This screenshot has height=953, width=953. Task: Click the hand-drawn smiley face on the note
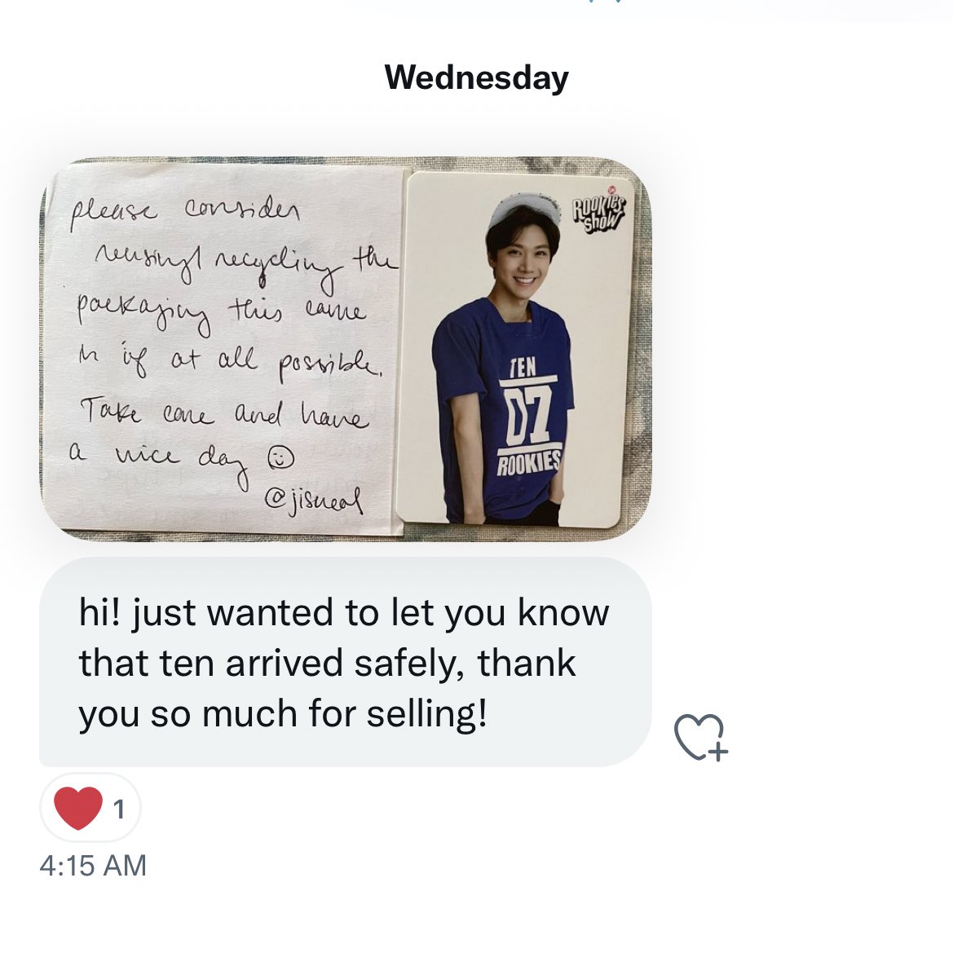tap(280, 459)
